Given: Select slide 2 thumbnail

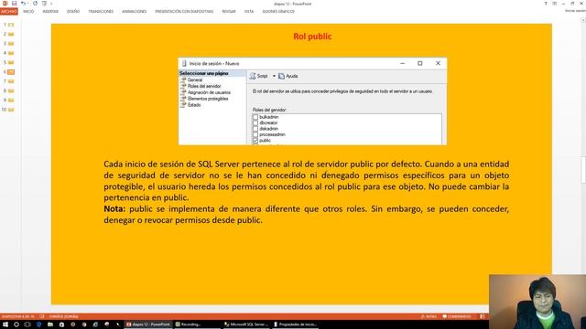Looking at the screenshot, I should [x=11, y=35].
